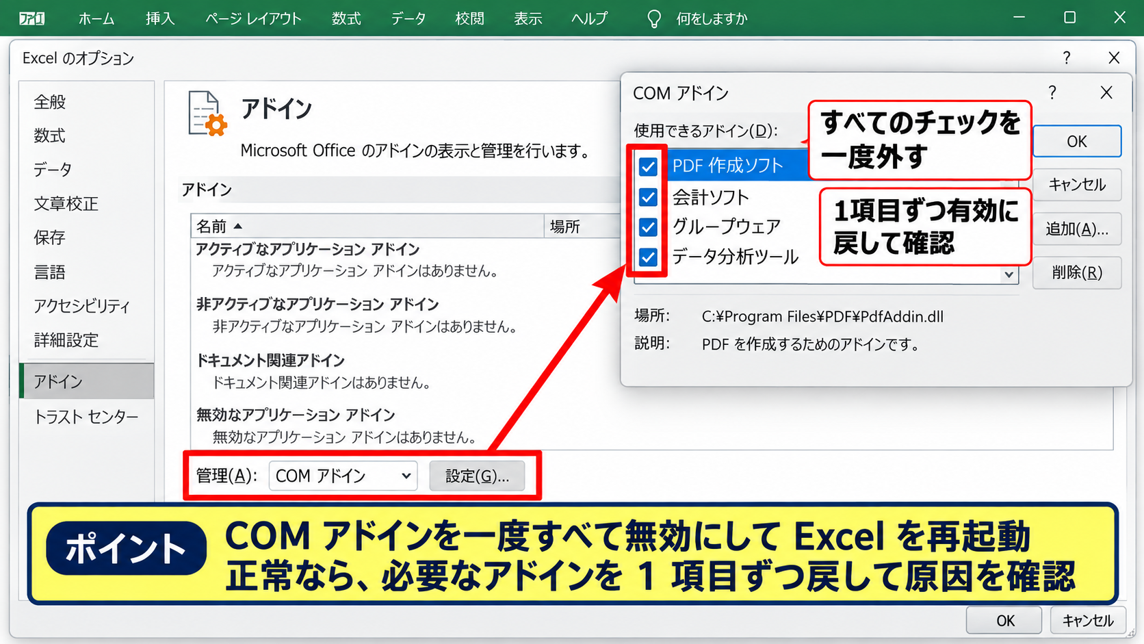Viewport: 1144px width, 644px height.
Task: Click OK in COM アドイン dialog
Action: (1077, 141)
